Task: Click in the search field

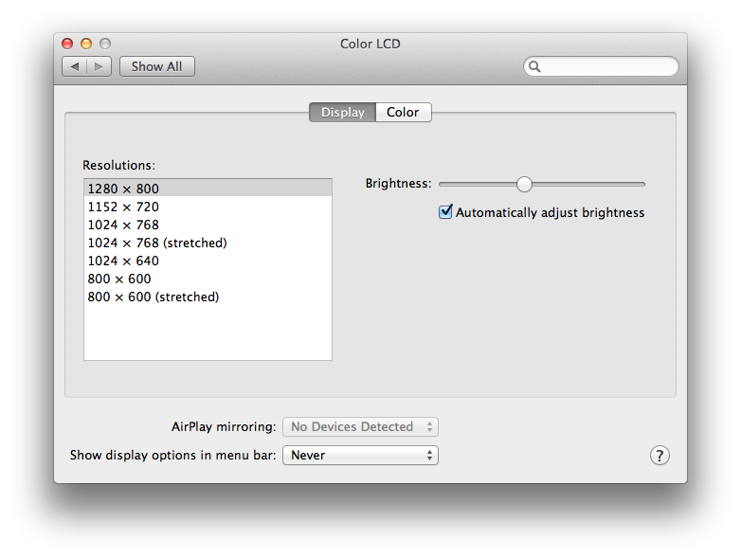Action: click(x=606, y=66)
